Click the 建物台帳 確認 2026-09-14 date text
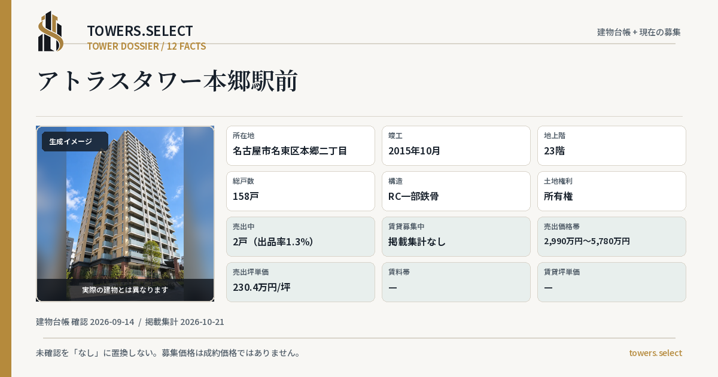Image resolution: width=718 pixels, height=377 pixels. pyautogui.click(x=85, y=322)
